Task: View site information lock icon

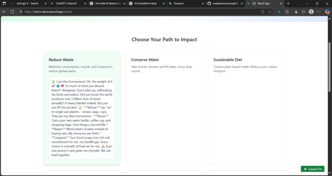Action: click(21, 12)
